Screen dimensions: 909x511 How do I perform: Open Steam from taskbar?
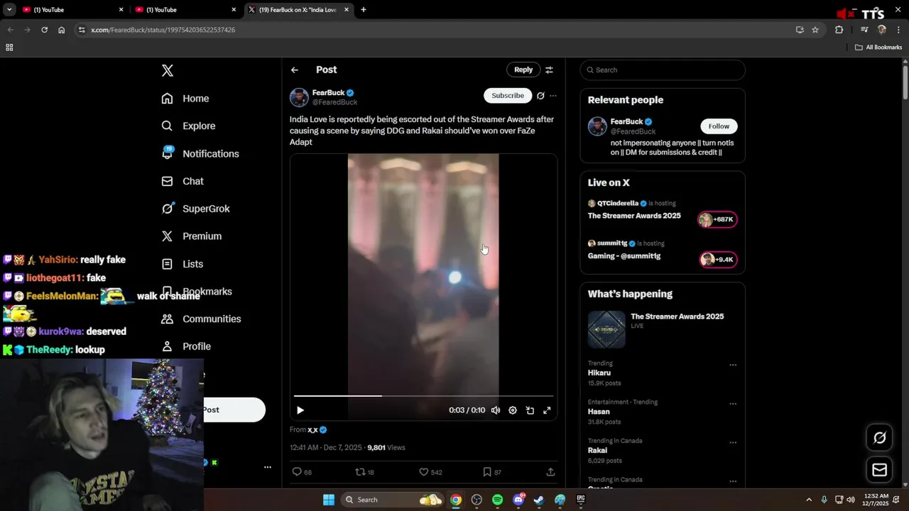click(x=539, y=500)
